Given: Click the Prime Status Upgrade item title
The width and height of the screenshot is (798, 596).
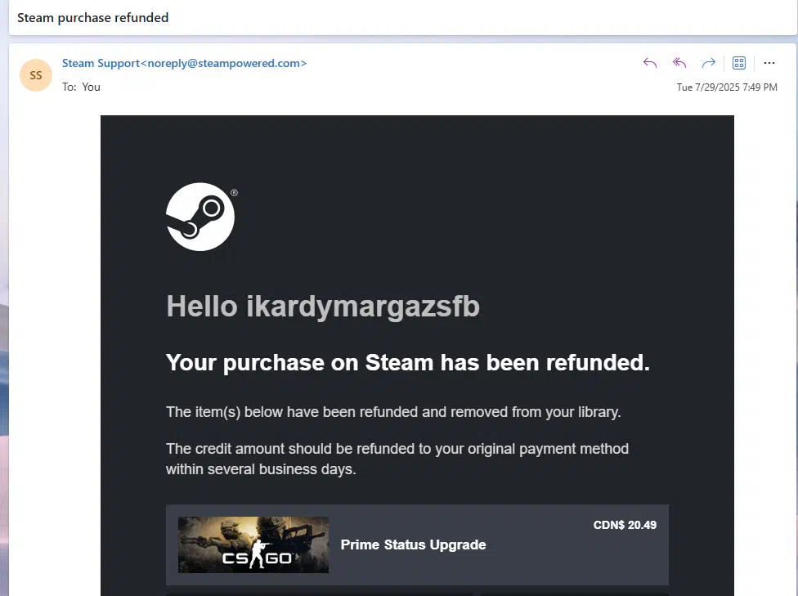Looking at the screenshot, I should point(413,544).
